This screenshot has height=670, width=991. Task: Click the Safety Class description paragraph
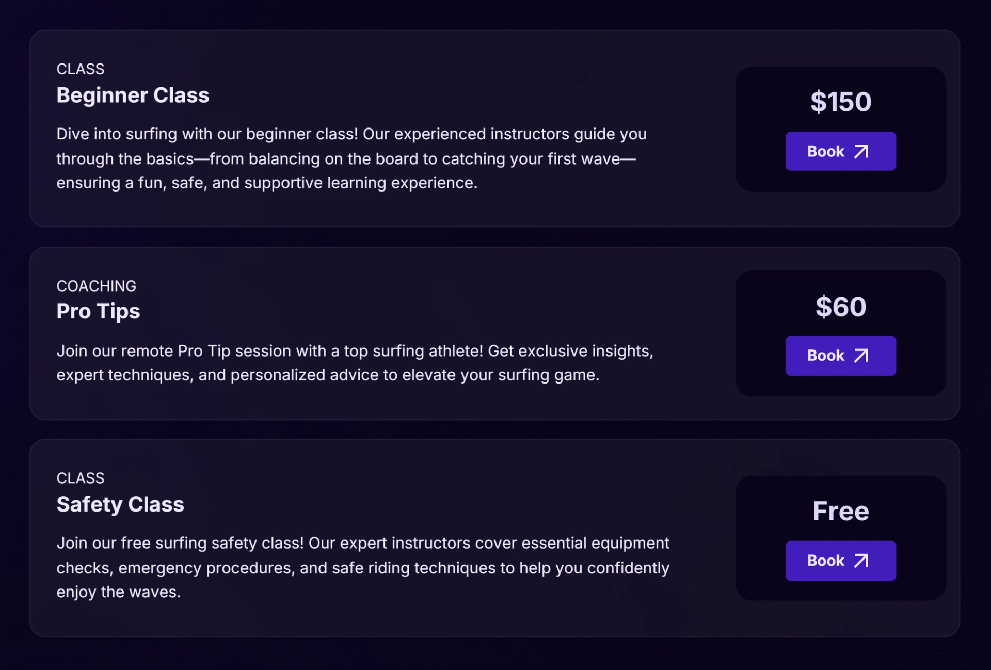tap(362, 567)
